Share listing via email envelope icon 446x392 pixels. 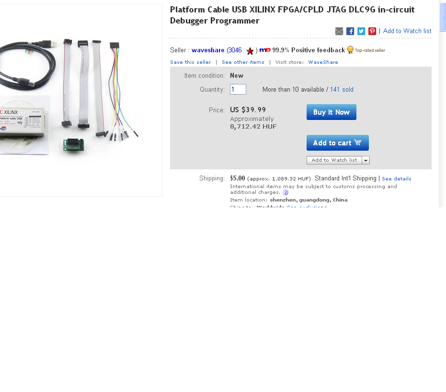click(339, 31)
